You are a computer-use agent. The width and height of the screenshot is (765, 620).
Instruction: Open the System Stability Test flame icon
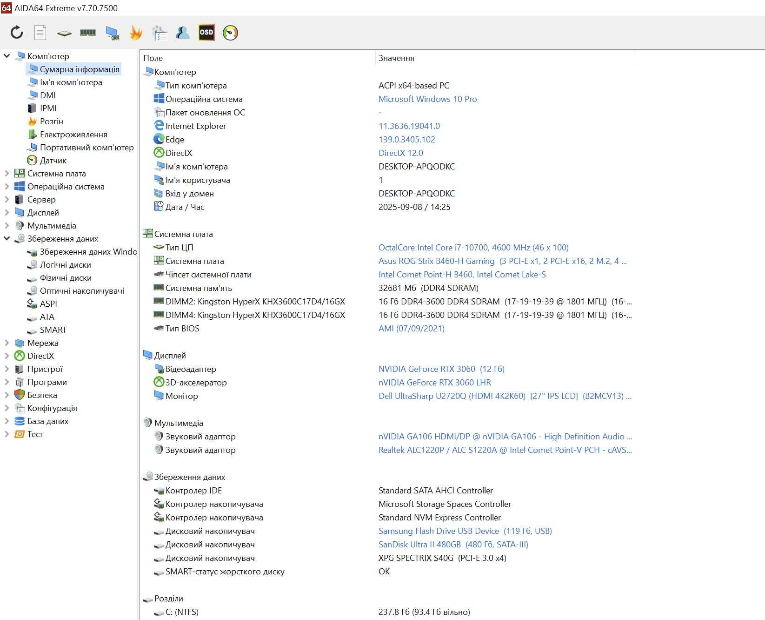point(136,33)
